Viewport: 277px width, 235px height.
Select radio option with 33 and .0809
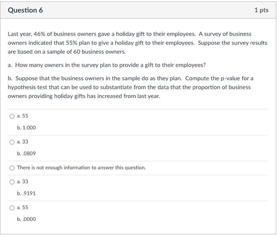12,142
